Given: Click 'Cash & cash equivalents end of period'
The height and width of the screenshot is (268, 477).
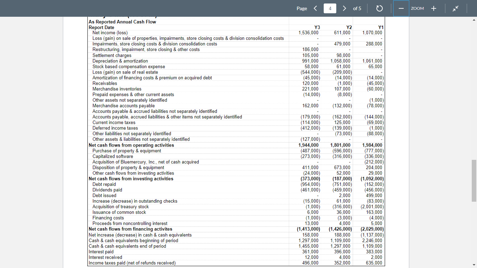Looking at the screenshot, I should pos(127,246).
